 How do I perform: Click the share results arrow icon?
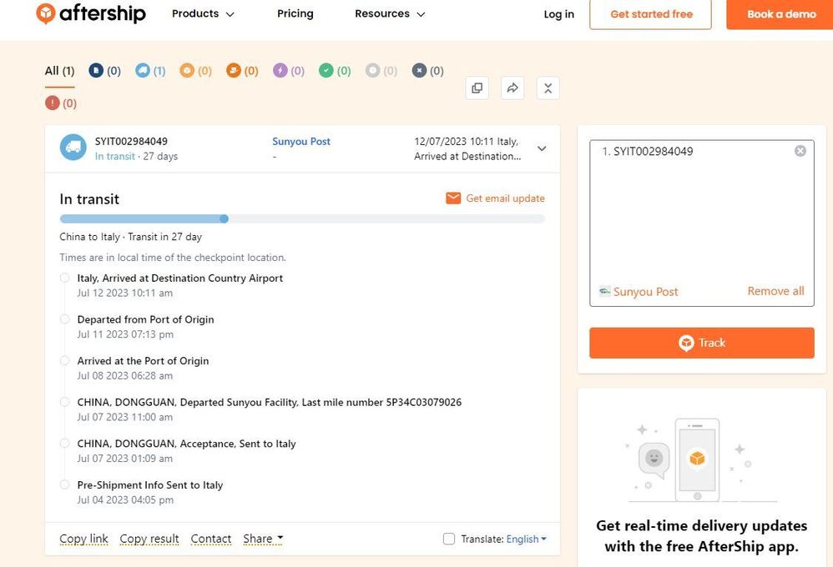512,88
